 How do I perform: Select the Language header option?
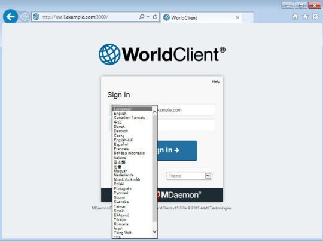(132, 109)
